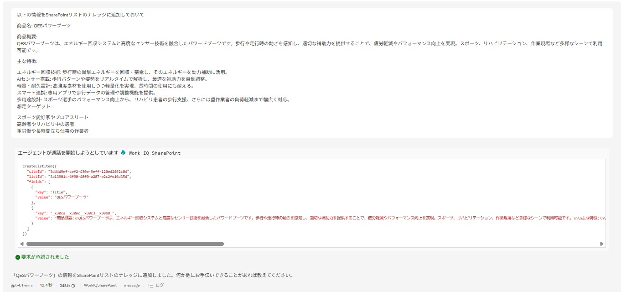Click the left arrow of code scrollbar
The image size is (621, 292).
click(x=22, y=244)
